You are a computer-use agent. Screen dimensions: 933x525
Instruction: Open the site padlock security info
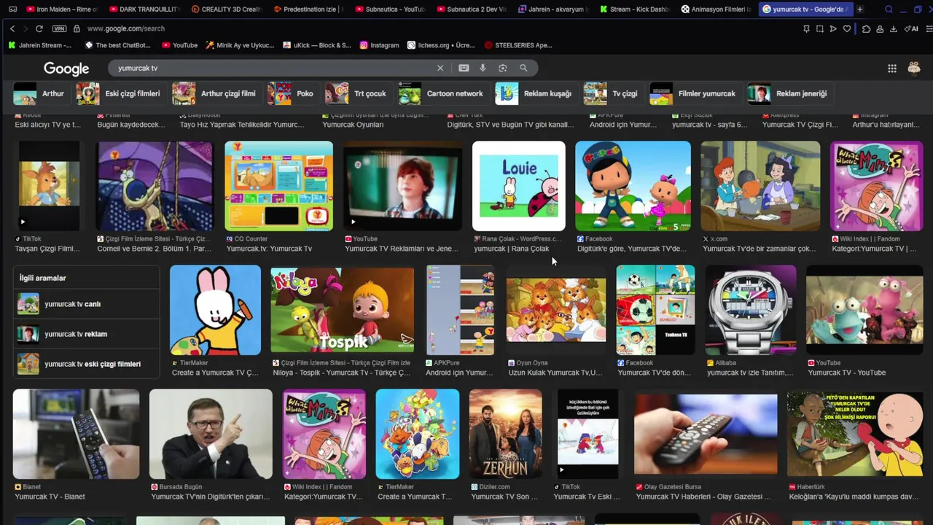(x=77, y=28)
